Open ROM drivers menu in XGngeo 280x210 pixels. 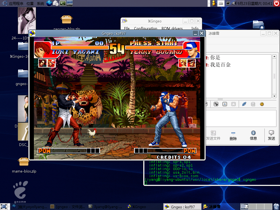point(172,28)
